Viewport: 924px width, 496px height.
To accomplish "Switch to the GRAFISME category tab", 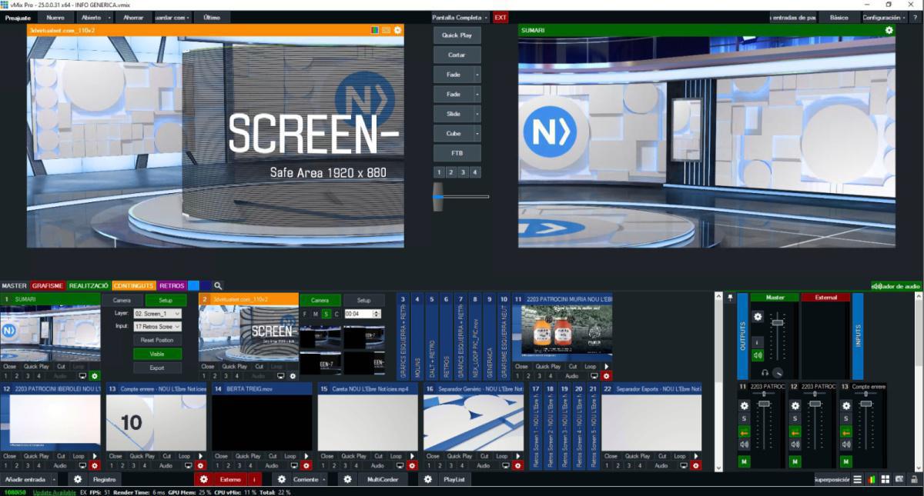I will point(47,285).
